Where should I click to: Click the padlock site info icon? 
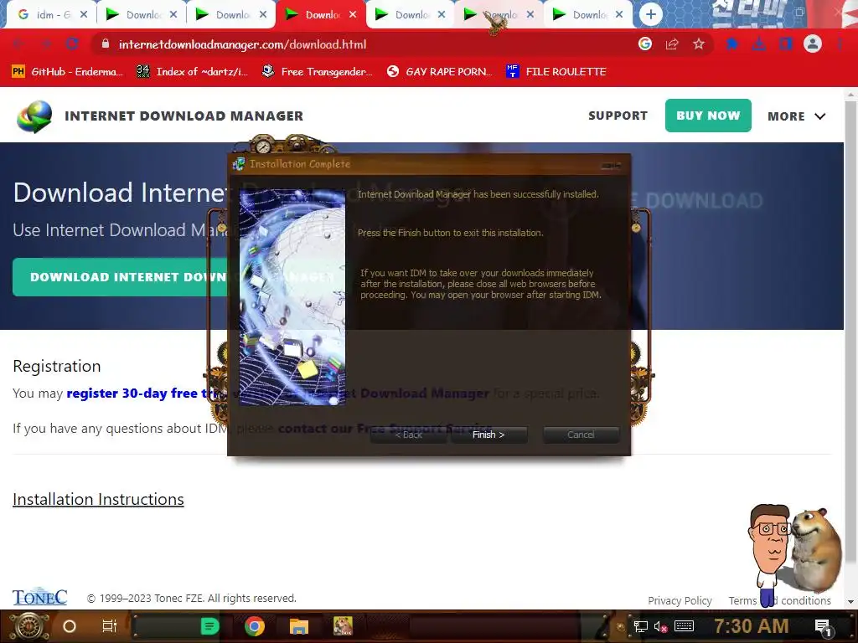click(x=106, y=44)
